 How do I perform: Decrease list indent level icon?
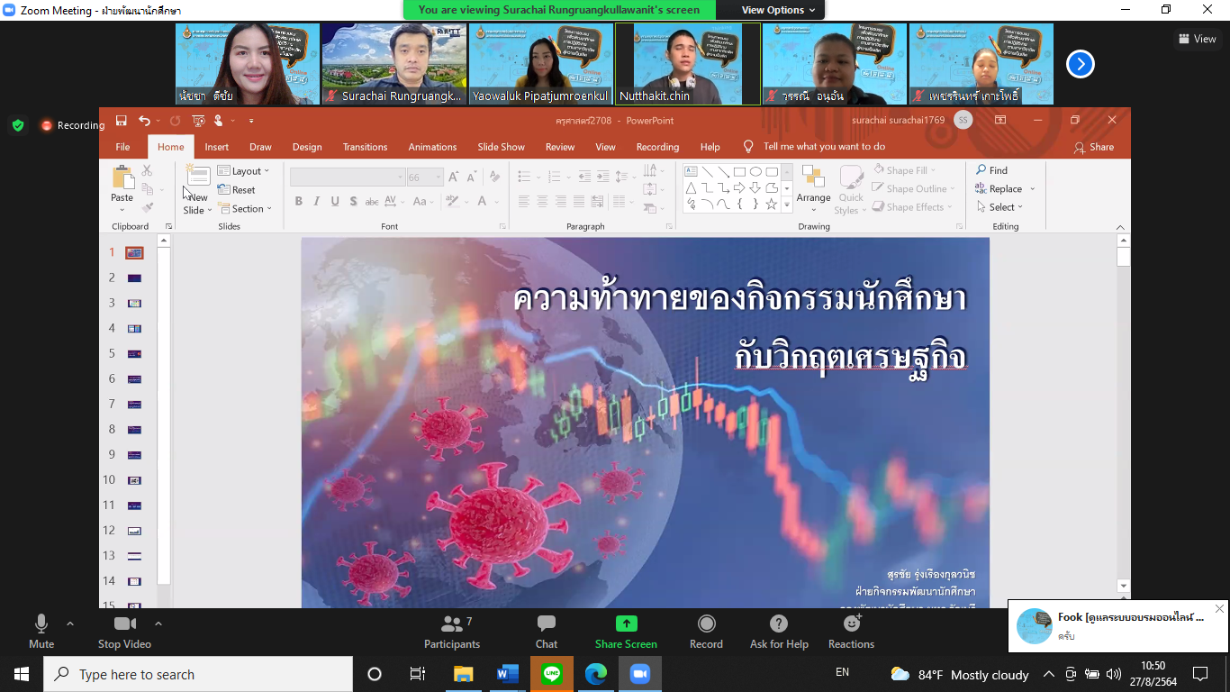(585, 177)
